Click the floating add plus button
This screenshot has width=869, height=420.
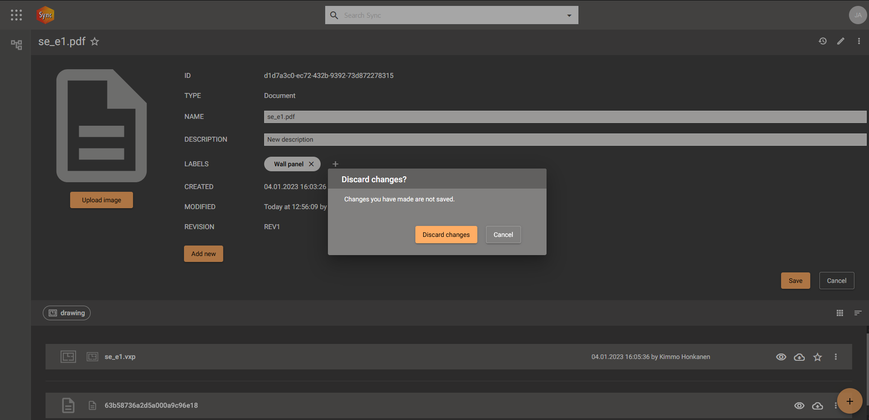(x=849, y=401)
